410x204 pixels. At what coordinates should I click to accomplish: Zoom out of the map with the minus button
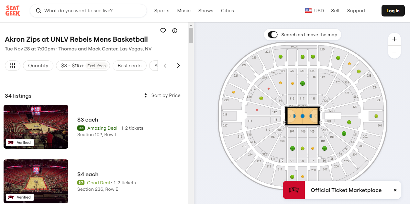click(394, 52)
